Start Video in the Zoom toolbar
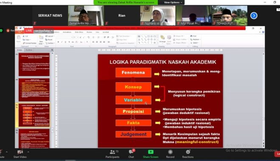Viewport: 280px width, 161px height. click(20, 154)
